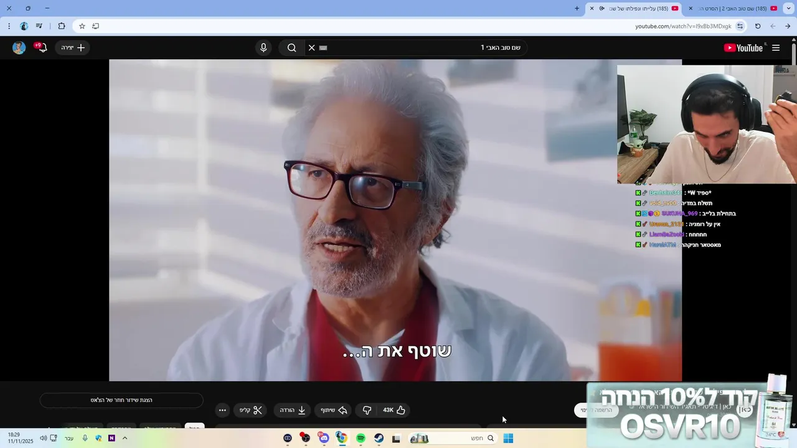Screen dimensions: 797x448
Task: Open Chrome profile avatar in toolbar
Action: (24, 26)
